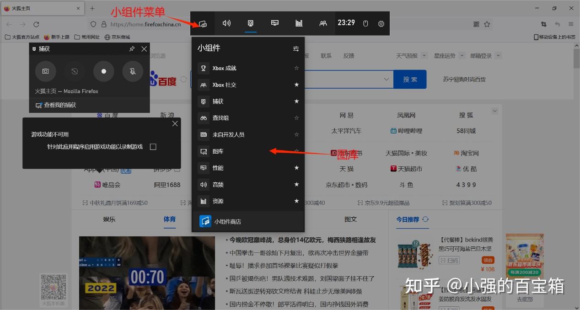The height and width of the screenshot is (310, 580).
Task: Expand 邮箱登录 dropdown arrow
Action: (x=498, y=56)
